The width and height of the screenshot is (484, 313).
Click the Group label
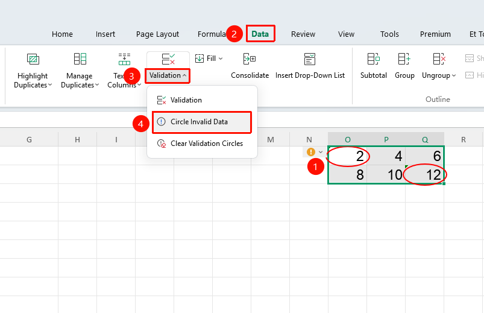(x=404, y=76)
